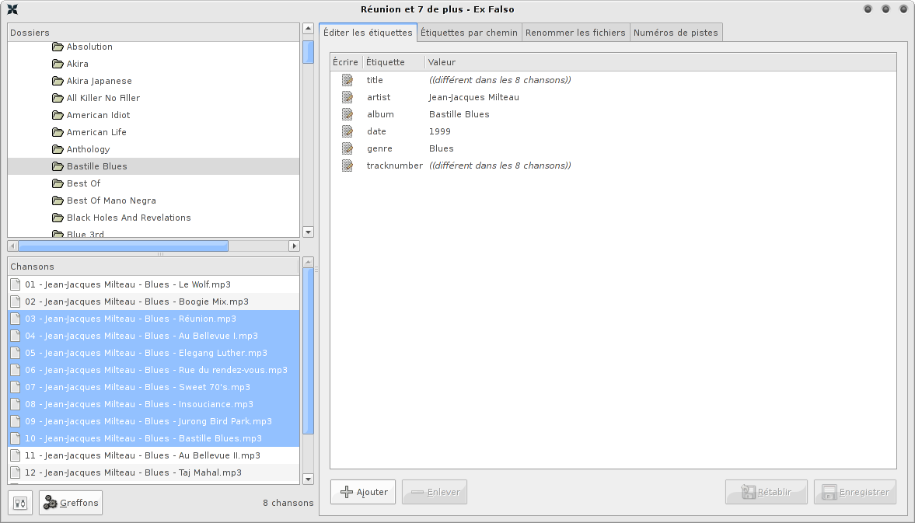Click the Enregistrer button

tap(855, 492)
